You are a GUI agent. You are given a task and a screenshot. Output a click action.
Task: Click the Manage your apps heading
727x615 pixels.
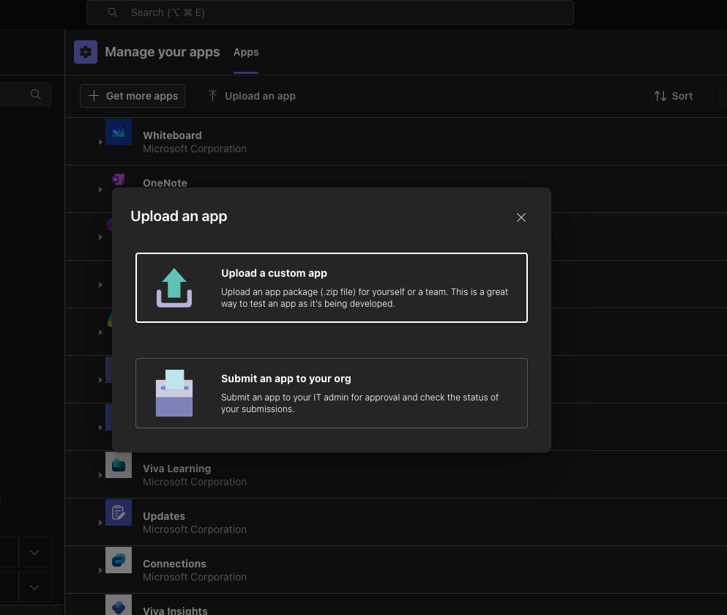pos(163,52)
